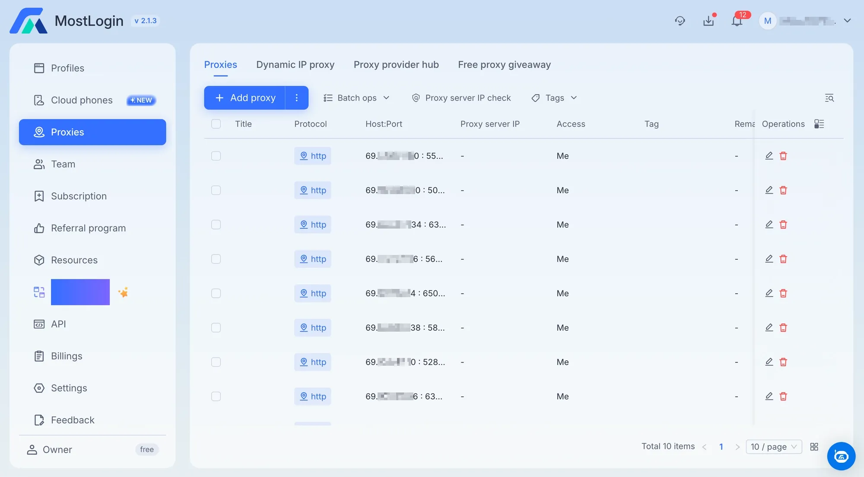Check the last proxy row checkbox
The width and height of the screenshot is (864, 477).
point(216,396)
